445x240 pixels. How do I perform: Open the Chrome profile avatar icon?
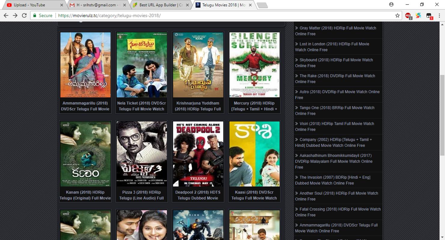coord(391,4)
